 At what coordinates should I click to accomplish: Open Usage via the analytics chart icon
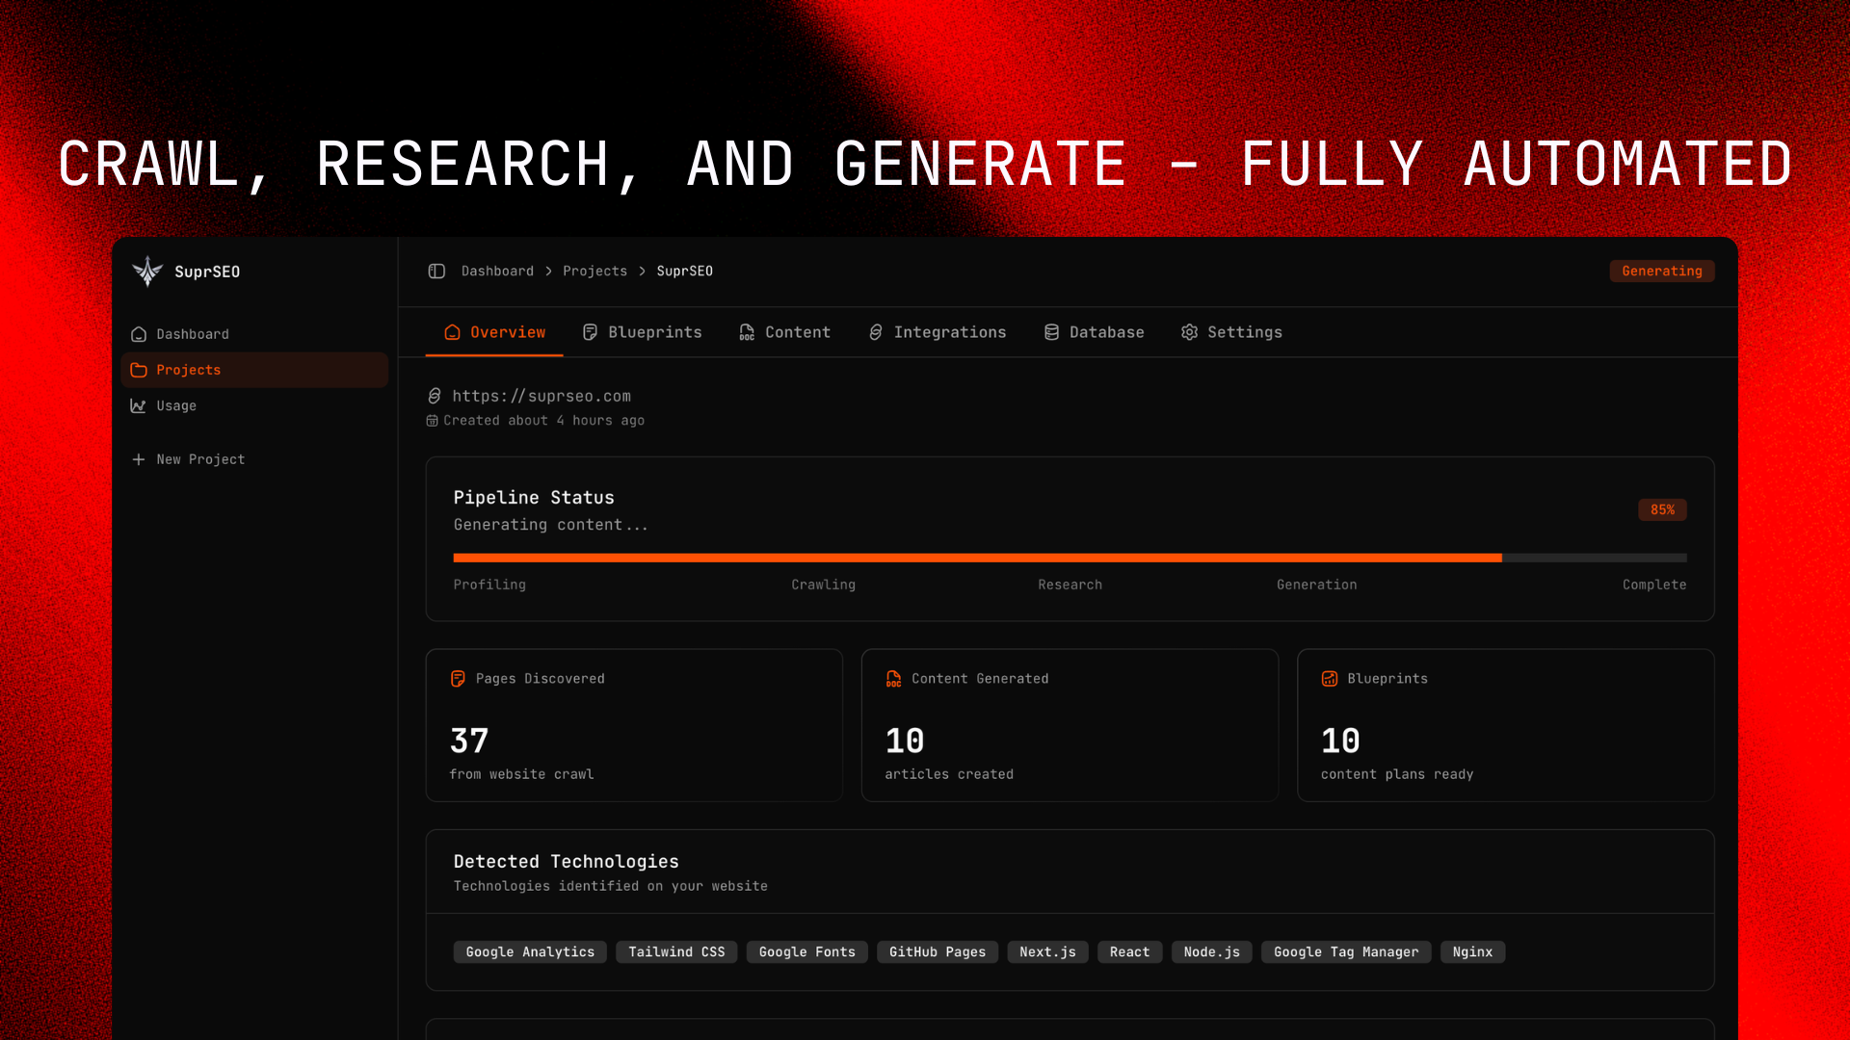139,405
